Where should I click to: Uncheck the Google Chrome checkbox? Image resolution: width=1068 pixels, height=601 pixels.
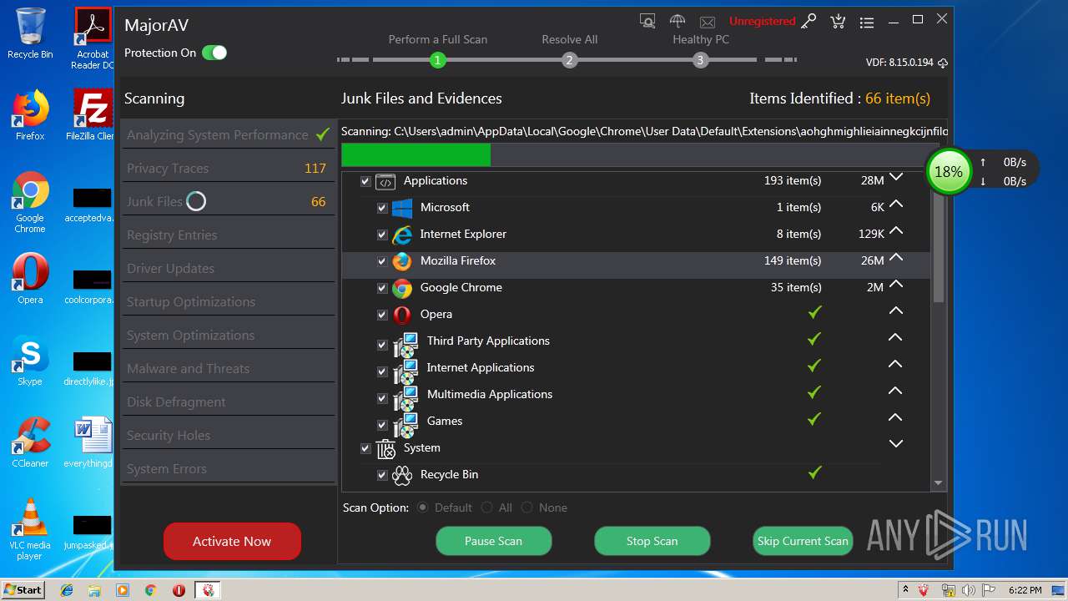tap(382, 288)
